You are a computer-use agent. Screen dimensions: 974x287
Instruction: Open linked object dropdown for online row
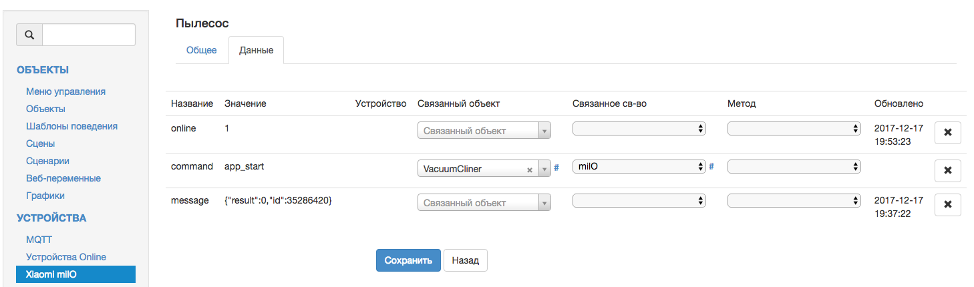point(484,131)
